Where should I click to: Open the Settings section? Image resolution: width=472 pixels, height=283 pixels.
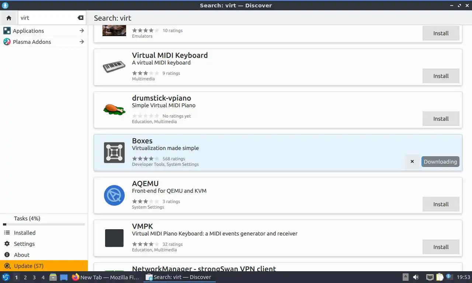coord(44,244)
